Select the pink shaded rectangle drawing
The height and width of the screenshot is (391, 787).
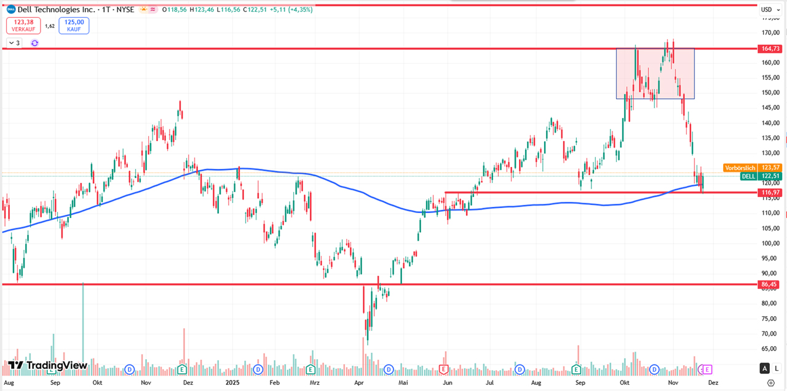[655, 74]
